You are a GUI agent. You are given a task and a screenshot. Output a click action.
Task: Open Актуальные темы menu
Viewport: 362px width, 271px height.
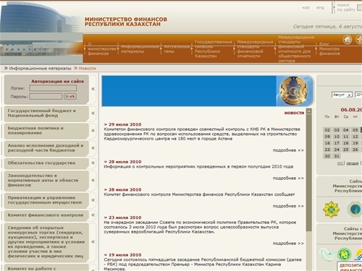tap(177, 49)
